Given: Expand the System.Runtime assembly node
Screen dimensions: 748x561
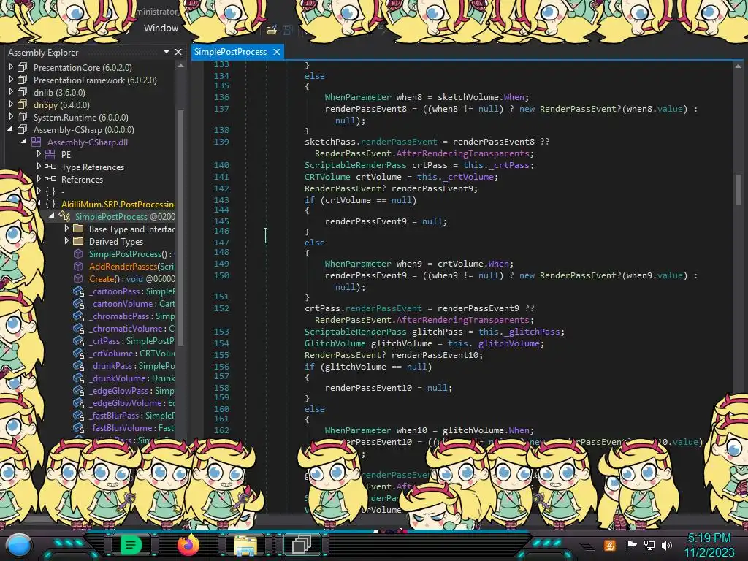Looking at the screenshot, I should (x=11, y=117).
